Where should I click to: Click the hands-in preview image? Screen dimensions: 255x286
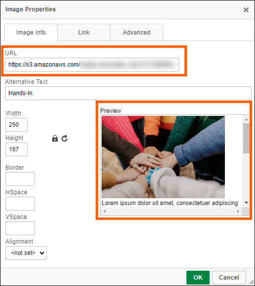point(163,157)
